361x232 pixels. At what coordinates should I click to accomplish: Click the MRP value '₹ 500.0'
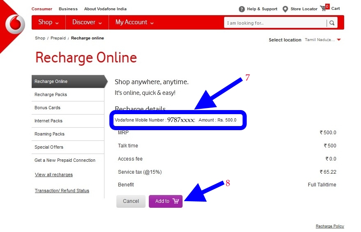(328, 133)
